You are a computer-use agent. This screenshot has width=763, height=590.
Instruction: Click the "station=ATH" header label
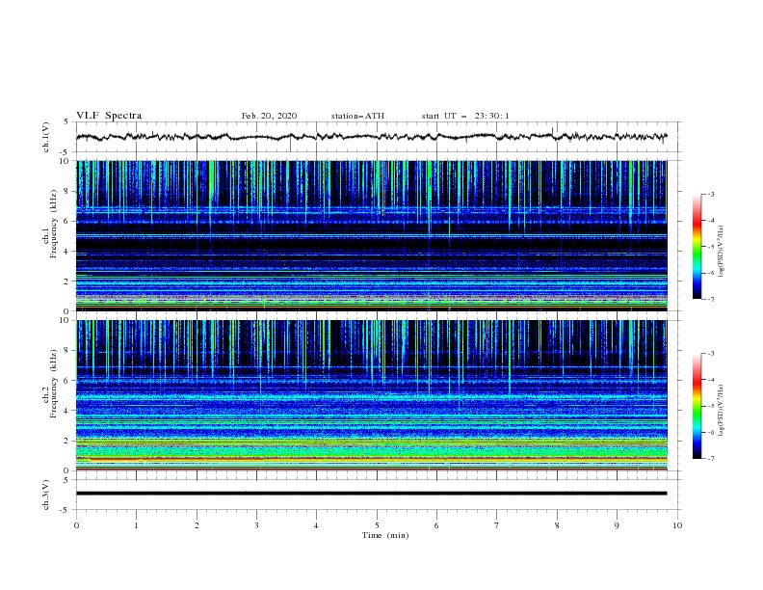pos(357,116)
